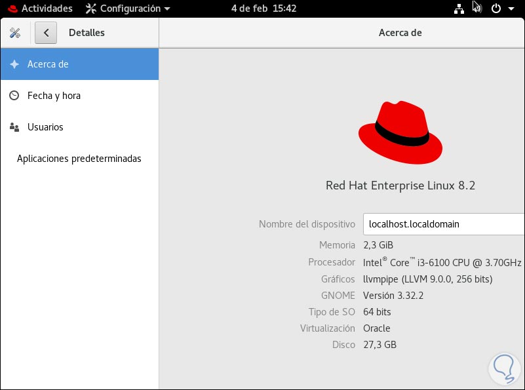Click the back arrow button in header

[46, 33]
